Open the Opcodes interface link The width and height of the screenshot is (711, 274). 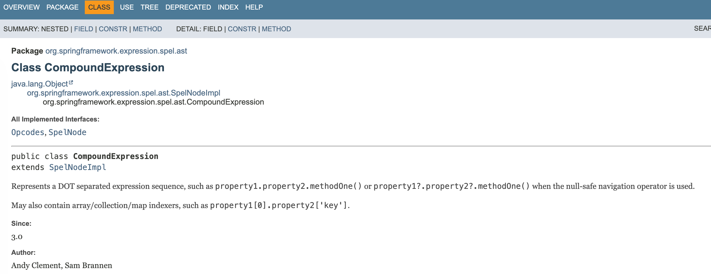click(28, 132)
